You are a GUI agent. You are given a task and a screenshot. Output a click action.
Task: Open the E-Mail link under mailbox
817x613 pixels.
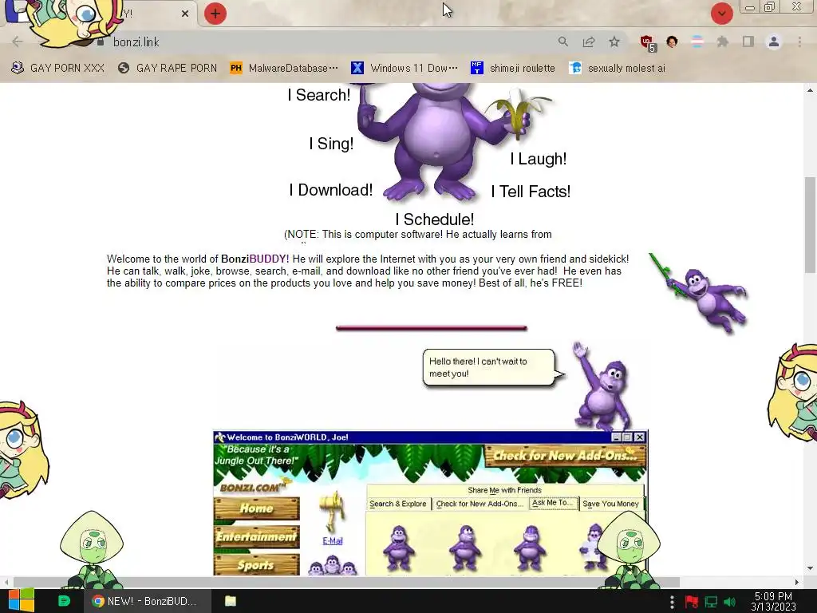333,541
